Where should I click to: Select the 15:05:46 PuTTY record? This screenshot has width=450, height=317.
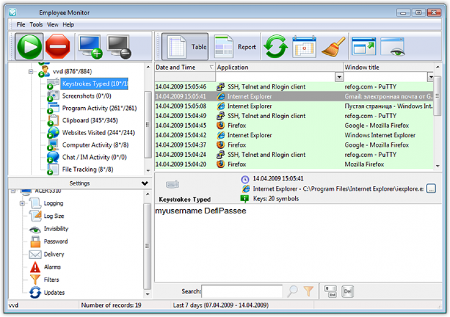pos(294,87)
